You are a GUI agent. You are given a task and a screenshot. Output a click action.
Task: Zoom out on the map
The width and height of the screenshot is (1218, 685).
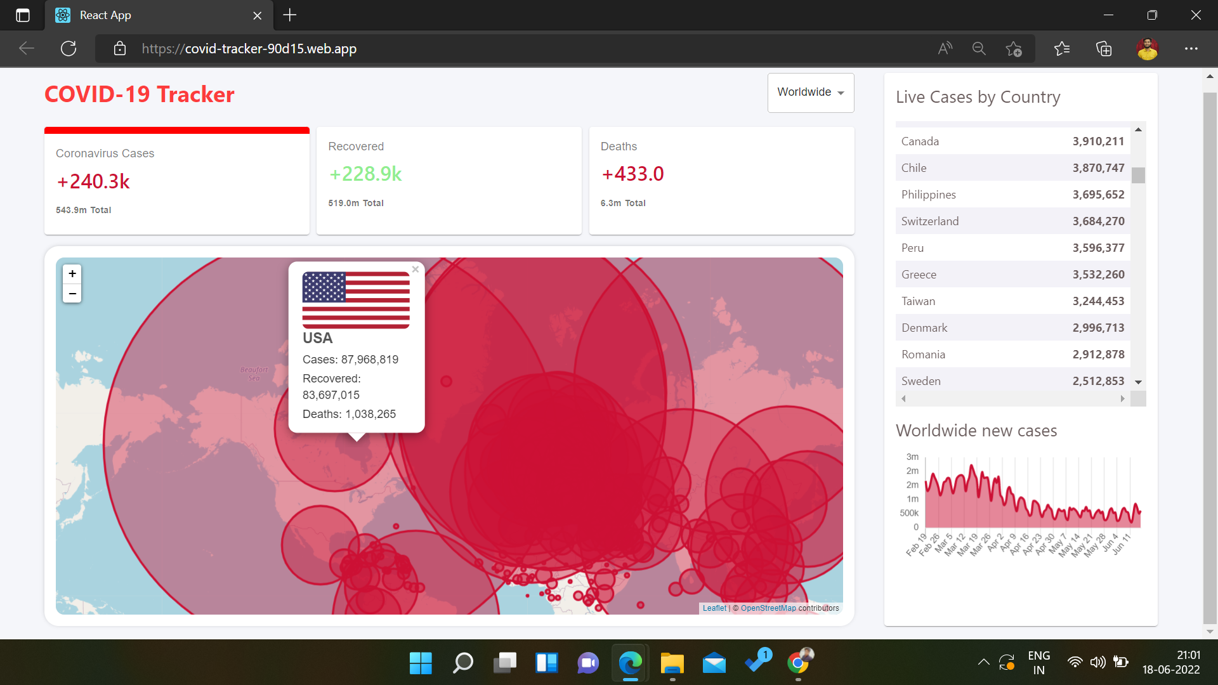click(x=72, y=294)
